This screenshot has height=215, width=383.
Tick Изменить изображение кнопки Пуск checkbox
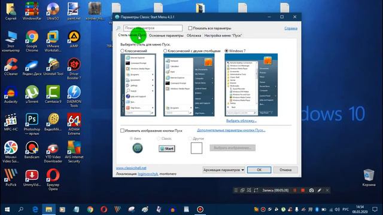point(122,131)
